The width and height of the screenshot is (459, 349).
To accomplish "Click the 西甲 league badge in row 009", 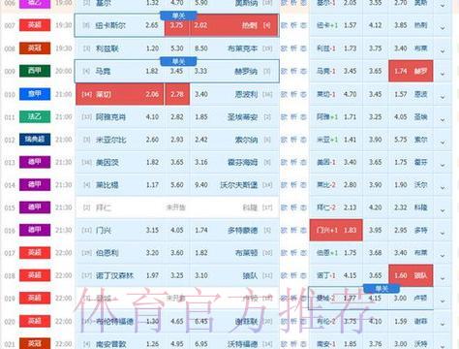I will (35, 71).
